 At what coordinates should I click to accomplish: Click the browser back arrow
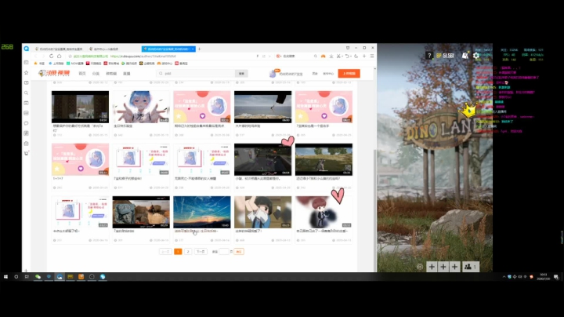[35, 56]
